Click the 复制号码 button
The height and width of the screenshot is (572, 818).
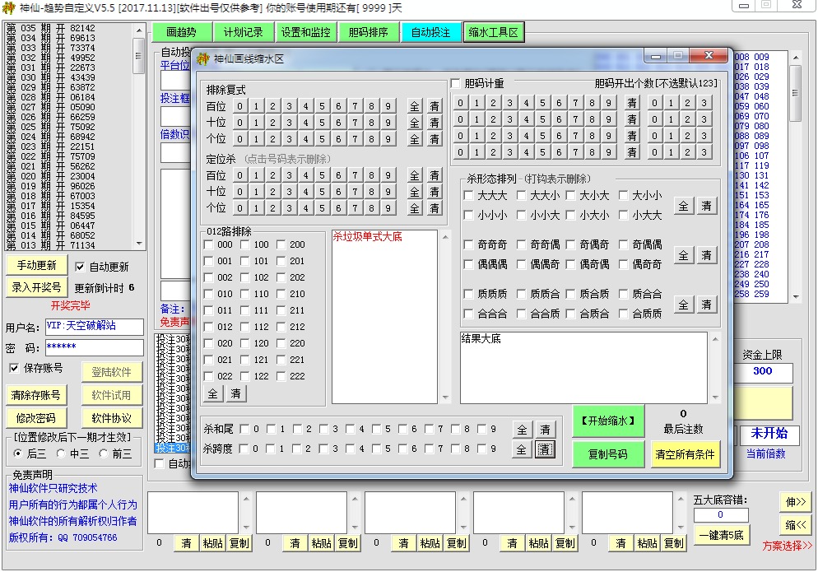[608, 454]
